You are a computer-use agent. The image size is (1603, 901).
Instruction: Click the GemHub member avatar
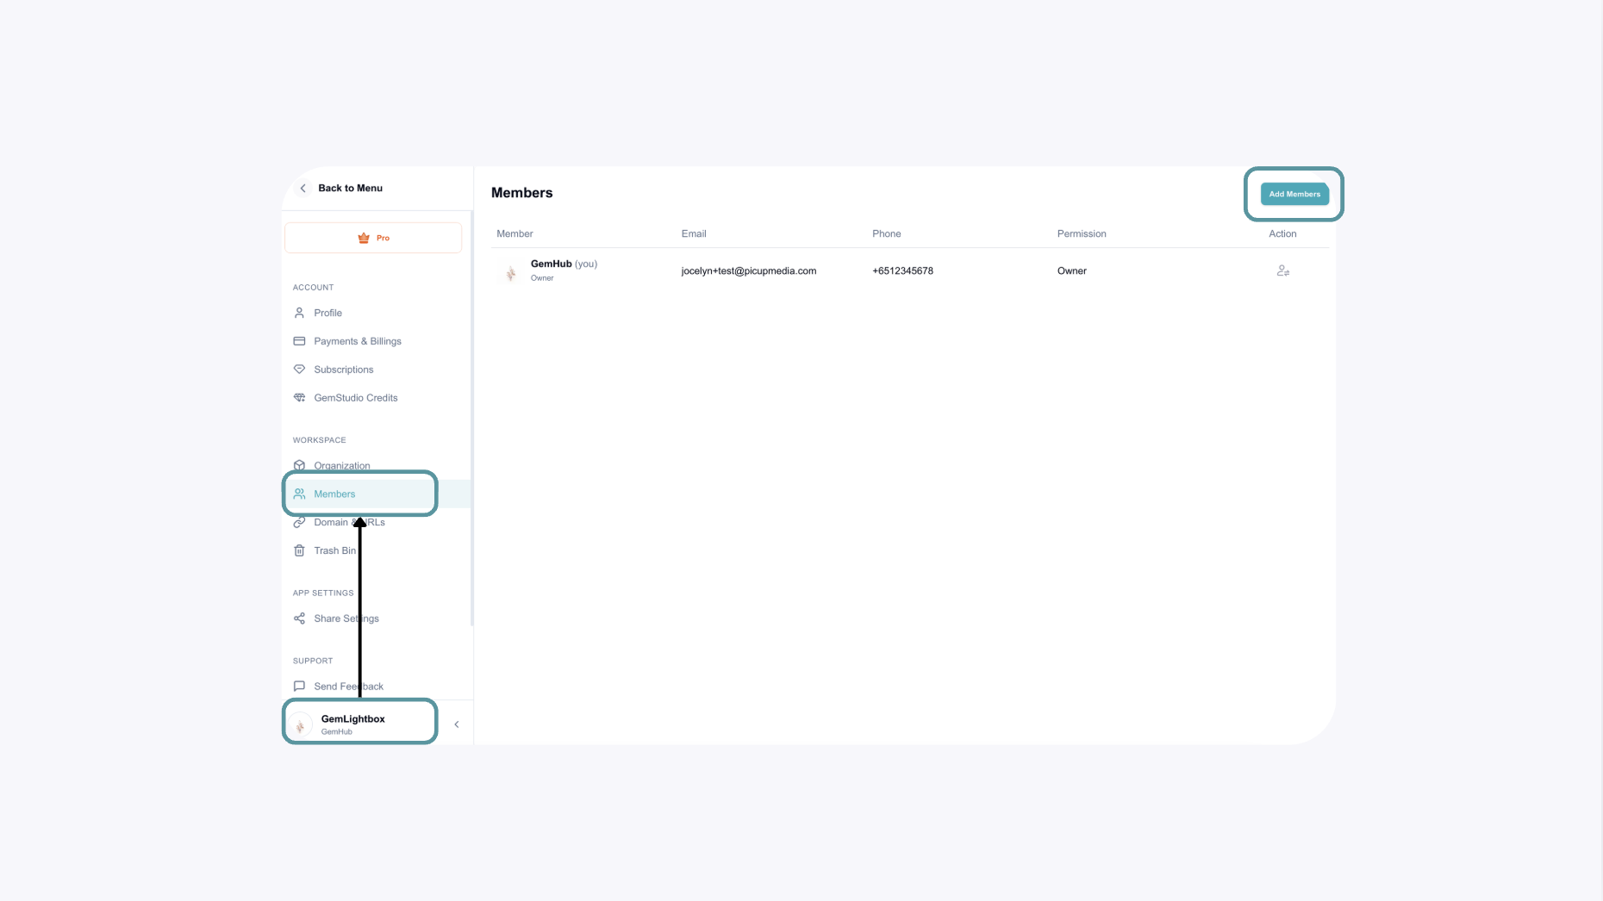pyautogui.click(x=511, y=272)
